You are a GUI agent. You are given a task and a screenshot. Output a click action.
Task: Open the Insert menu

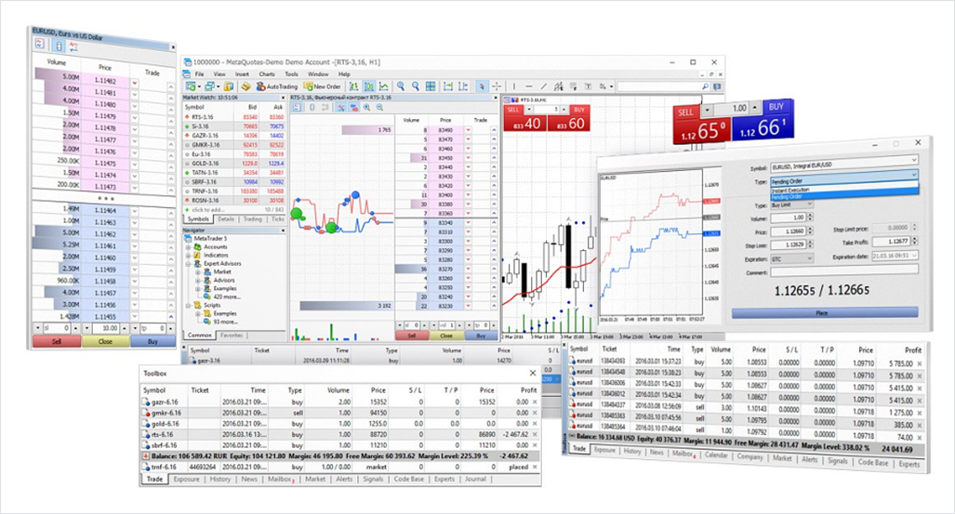click(243, 73)
